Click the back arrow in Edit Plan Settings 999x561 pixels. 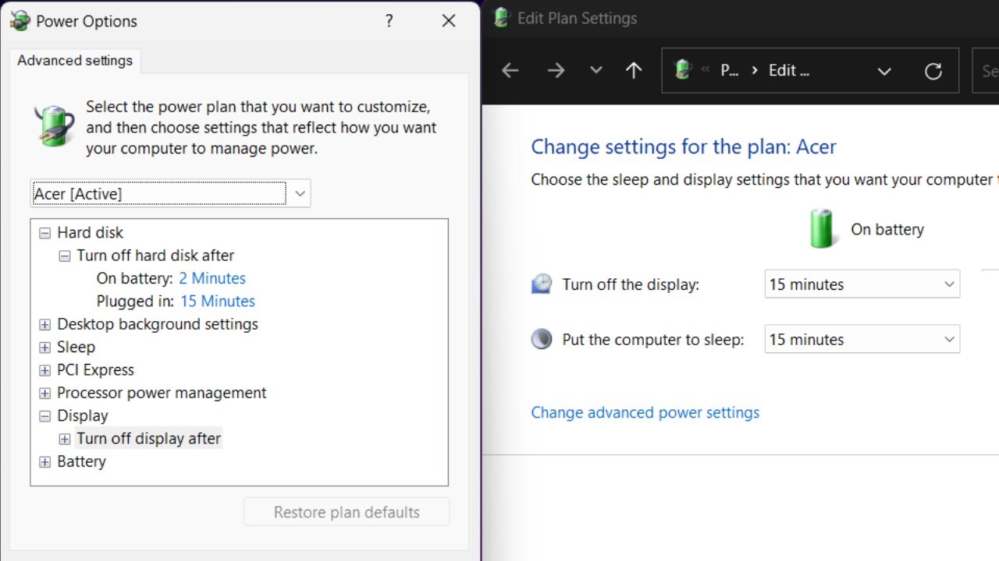click(x=510, y=71)
